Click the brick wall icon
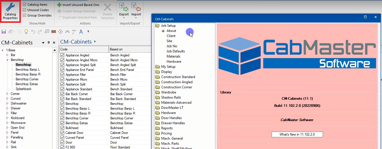The image size is (382, 149). [53, 32]
